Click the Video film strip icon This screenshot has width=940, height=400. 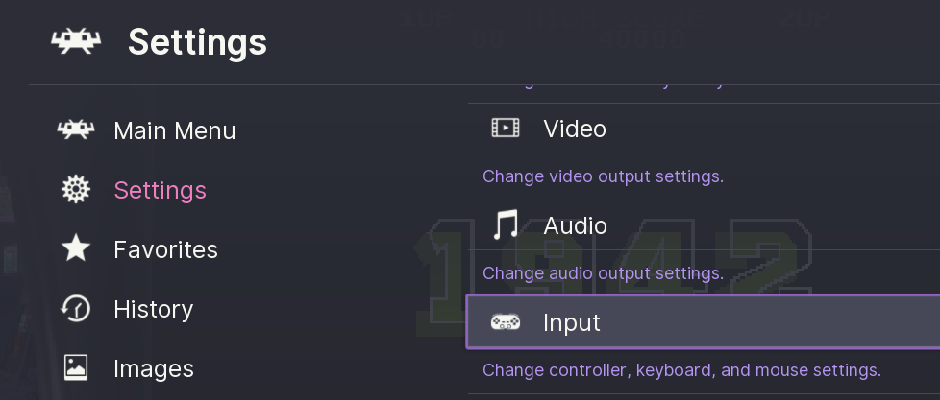(x=506, y=129)
